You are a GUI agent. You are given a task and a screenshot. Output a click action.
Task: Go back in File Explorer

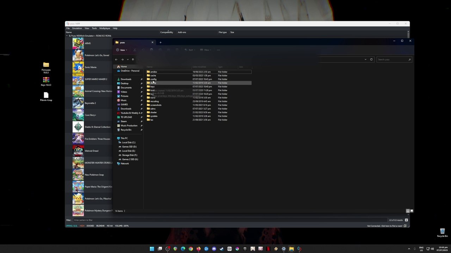click(116, 59)
